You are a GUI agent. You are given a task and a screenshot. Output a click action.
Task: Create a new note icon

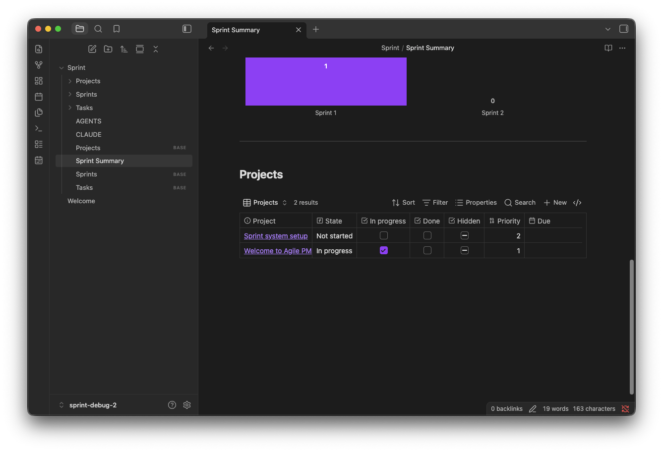point(92,49)
